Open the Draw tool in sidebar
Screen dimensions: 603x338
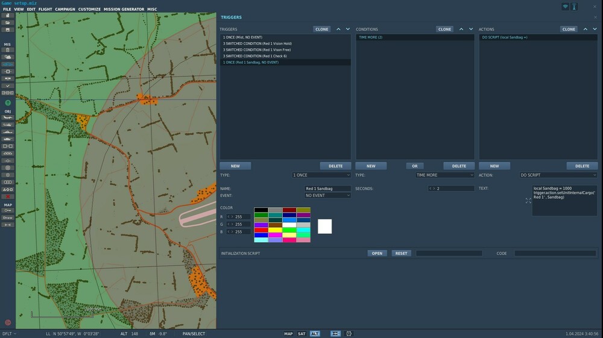(x=8, y=218)
